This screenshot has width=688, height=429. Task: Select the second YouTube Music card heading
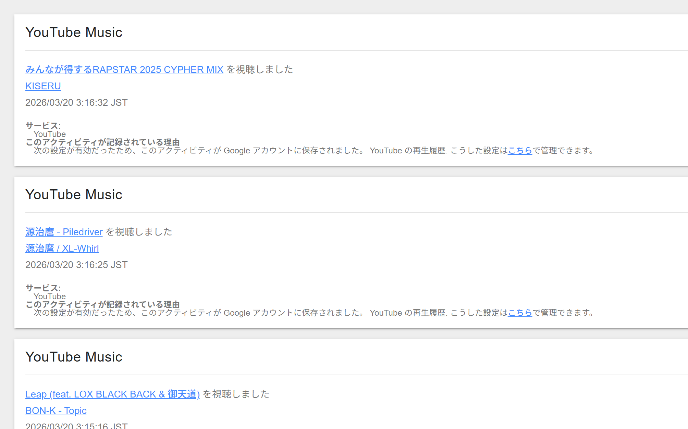tap(74, 194)
